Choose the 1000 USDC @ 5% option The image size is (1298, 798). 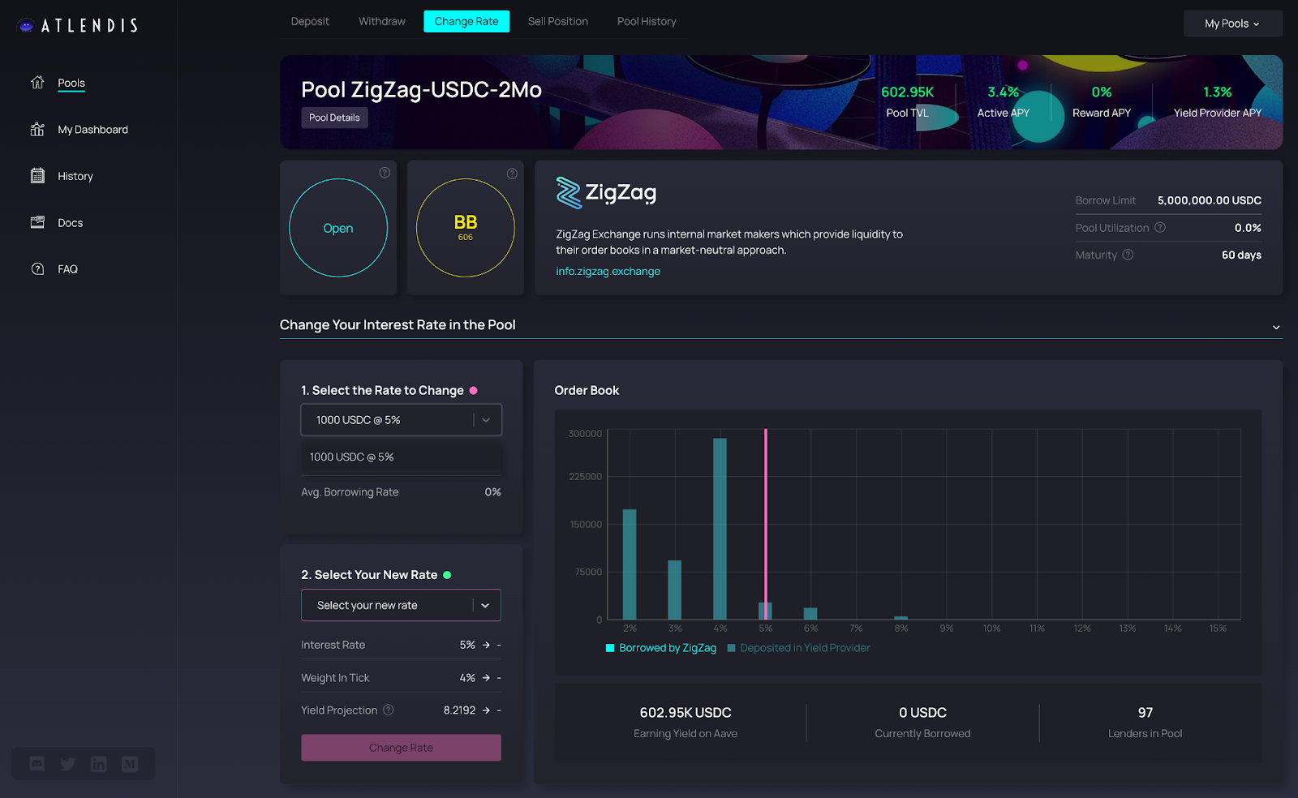(402, 457)
